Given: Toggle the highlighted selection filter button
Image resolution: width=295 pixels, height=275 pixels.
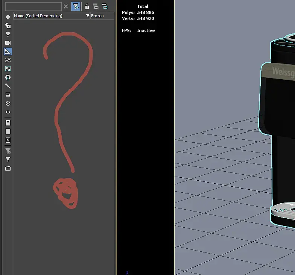Looking at the screenshot, I should 76,7.
